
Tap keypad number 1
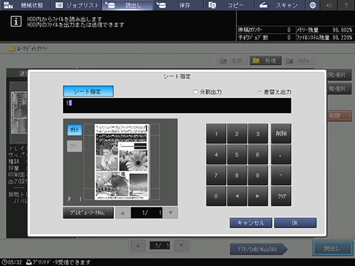(x=216, y=134)
